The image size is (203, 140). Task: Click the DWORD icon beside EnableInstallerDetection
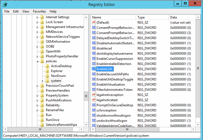[x=94, y=64]
